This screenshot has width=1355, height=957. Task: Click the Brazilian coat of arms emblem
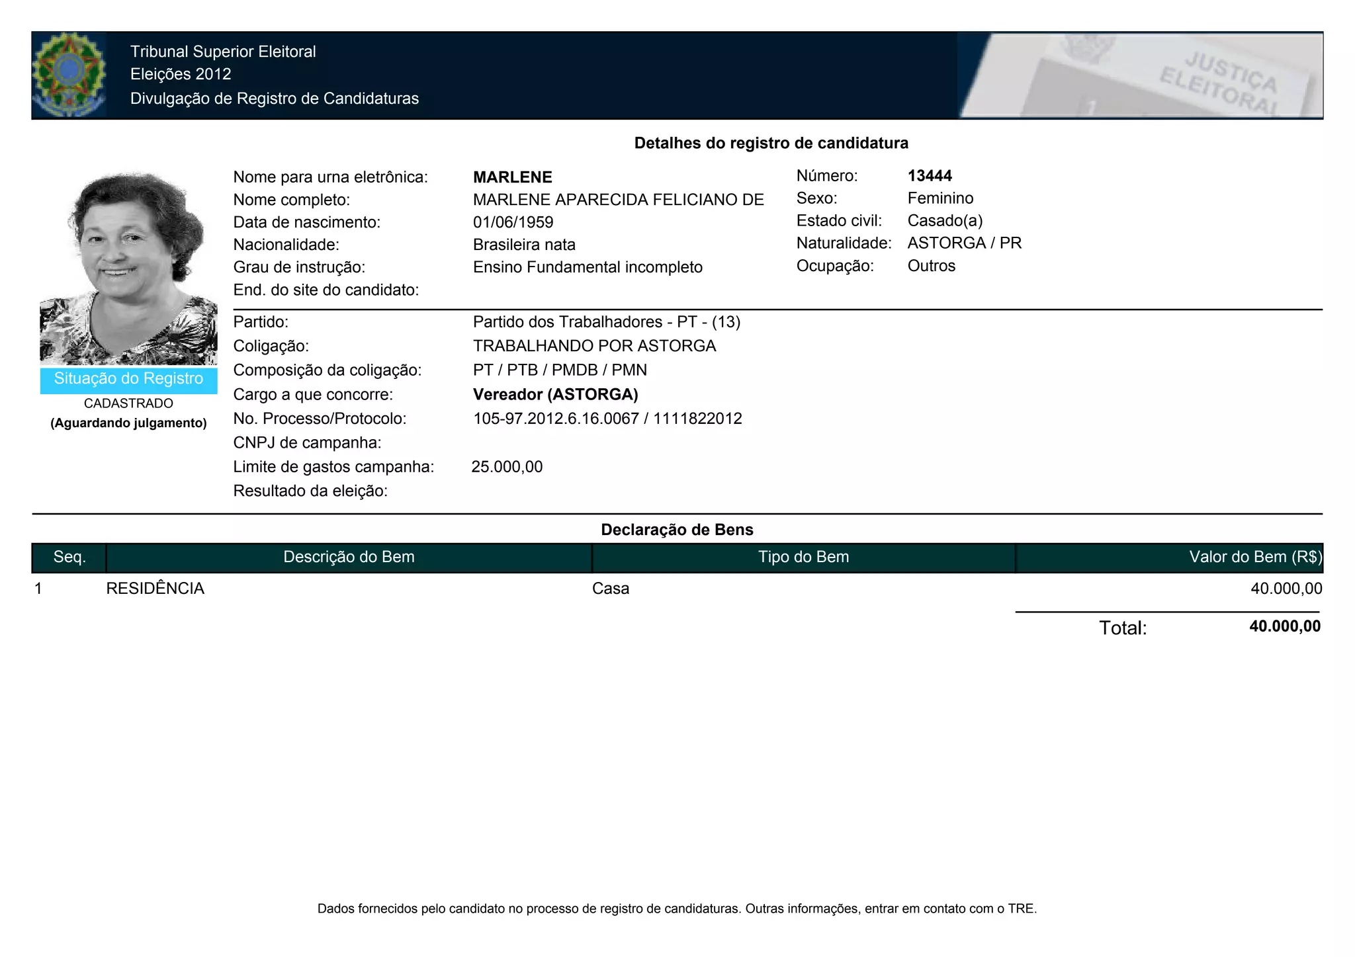pos(69,75)
